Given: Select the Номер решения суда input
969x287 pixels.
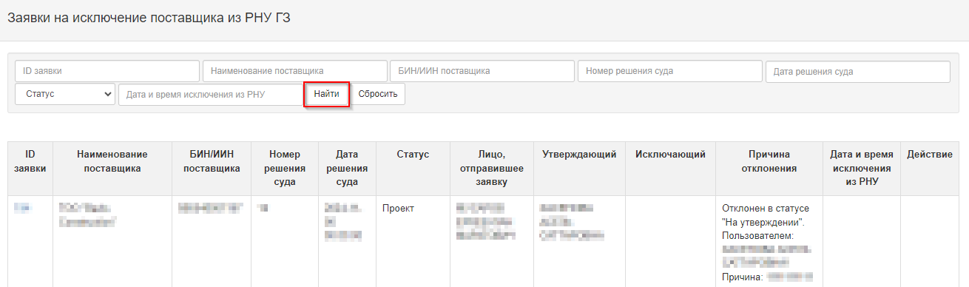Looking at the screenshot, I should coord(670,71).
